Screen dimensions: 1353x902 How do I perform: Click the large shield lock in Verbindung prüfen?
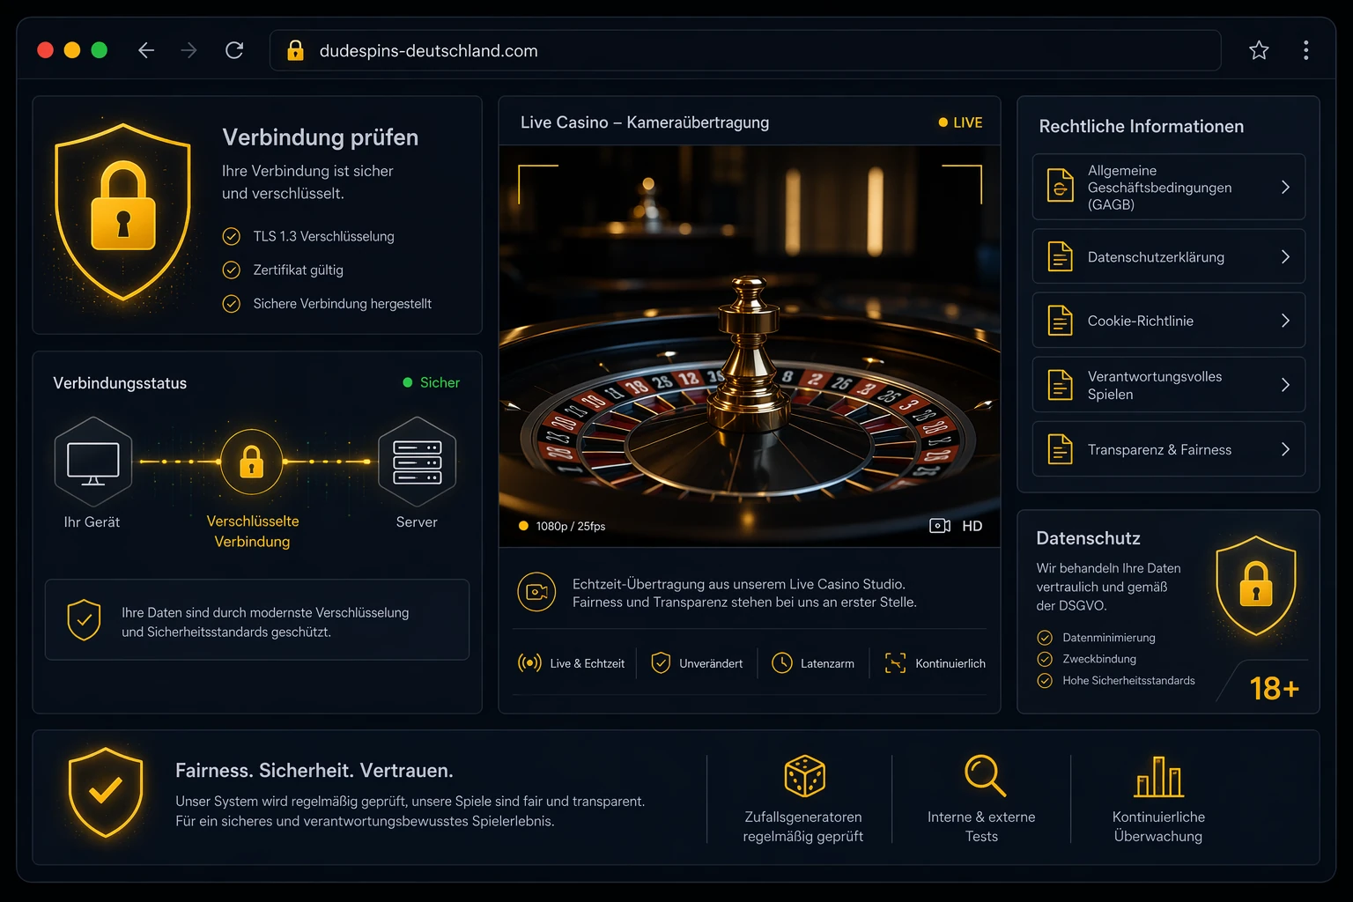click(x=122, y=211)
